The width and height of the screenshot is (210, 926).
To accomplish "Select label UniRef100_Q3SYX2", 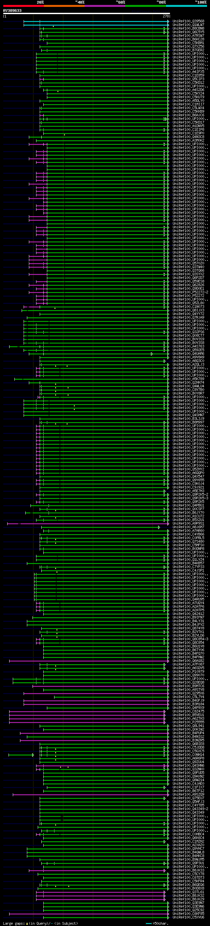I will coord(188,274).
